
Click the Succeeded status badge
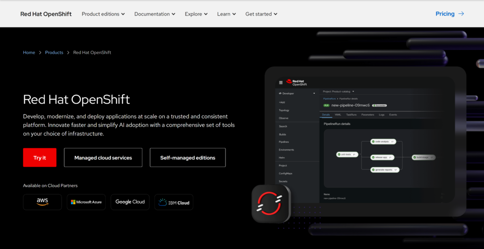[x=380, y=106]
